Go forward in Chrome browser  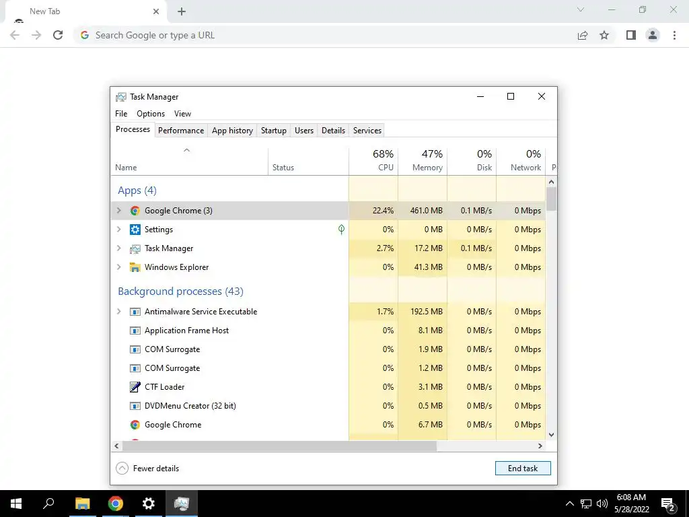coord(36,35)
